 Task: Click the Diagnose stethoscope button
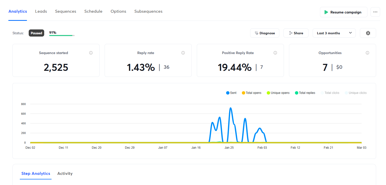coord(265,33)
